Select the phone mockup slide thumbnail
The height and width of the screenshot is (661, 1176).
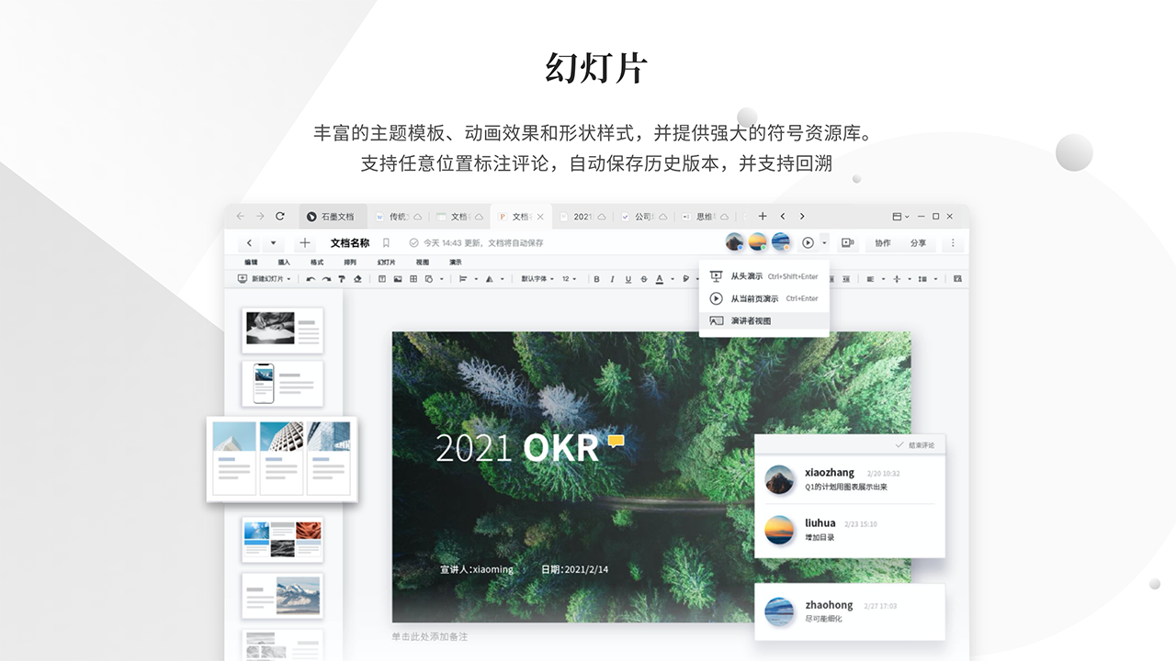tap(282, 383)
